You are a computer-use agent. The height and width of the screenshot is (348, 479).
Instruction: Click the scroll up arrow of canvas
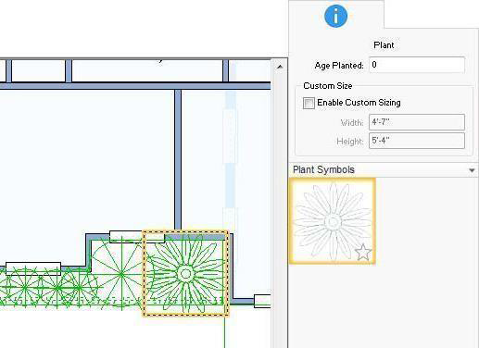click(x=280, y=67)
